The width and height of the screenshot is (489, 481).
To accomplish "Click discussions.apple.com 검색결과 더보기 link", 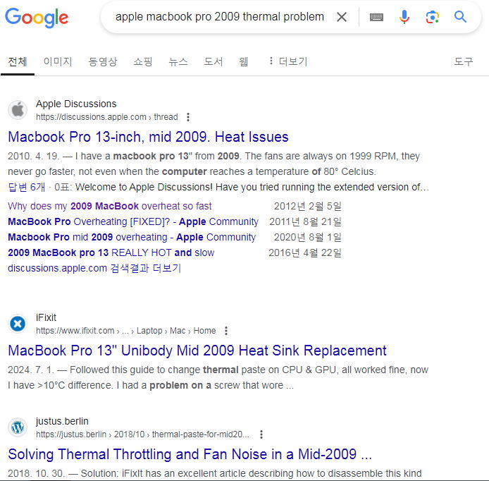I will tap(94, 268).
